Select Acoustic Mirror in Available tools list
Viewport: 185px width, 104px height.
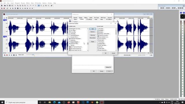(x=74, y=37)
